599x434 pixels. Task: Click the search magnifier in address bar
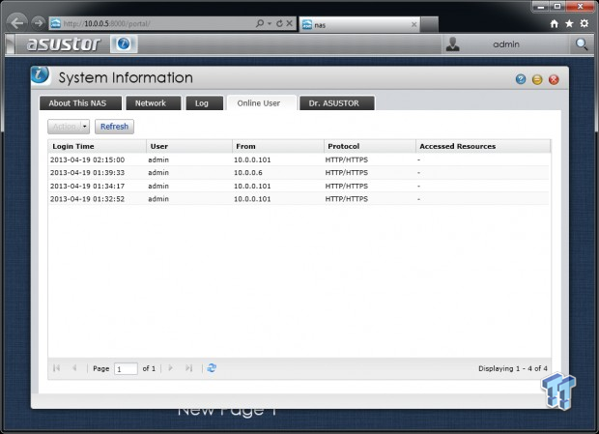click(260, 23)
